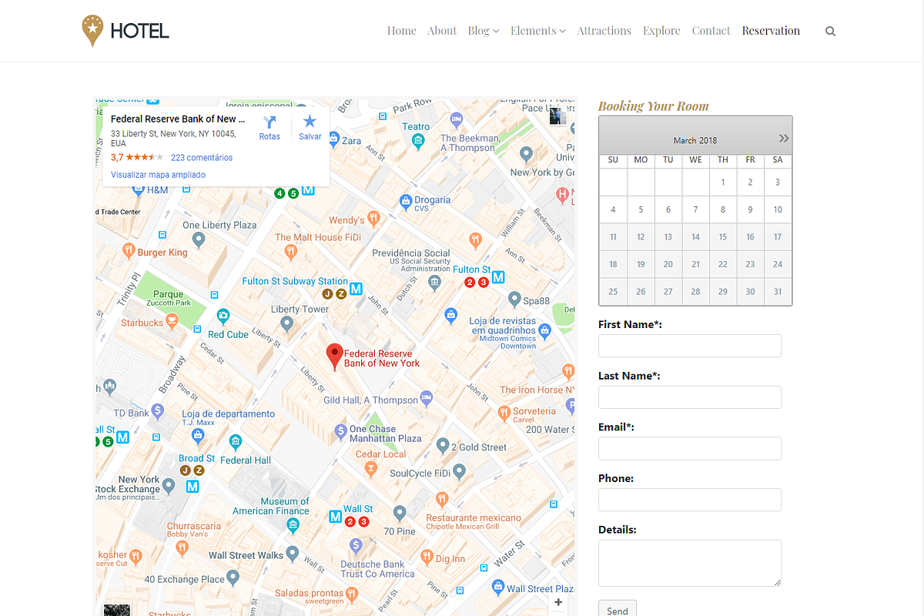Open the Explore menu item
Screen dimensions: 924x616
pyautogui.click(x=662, y=31)
